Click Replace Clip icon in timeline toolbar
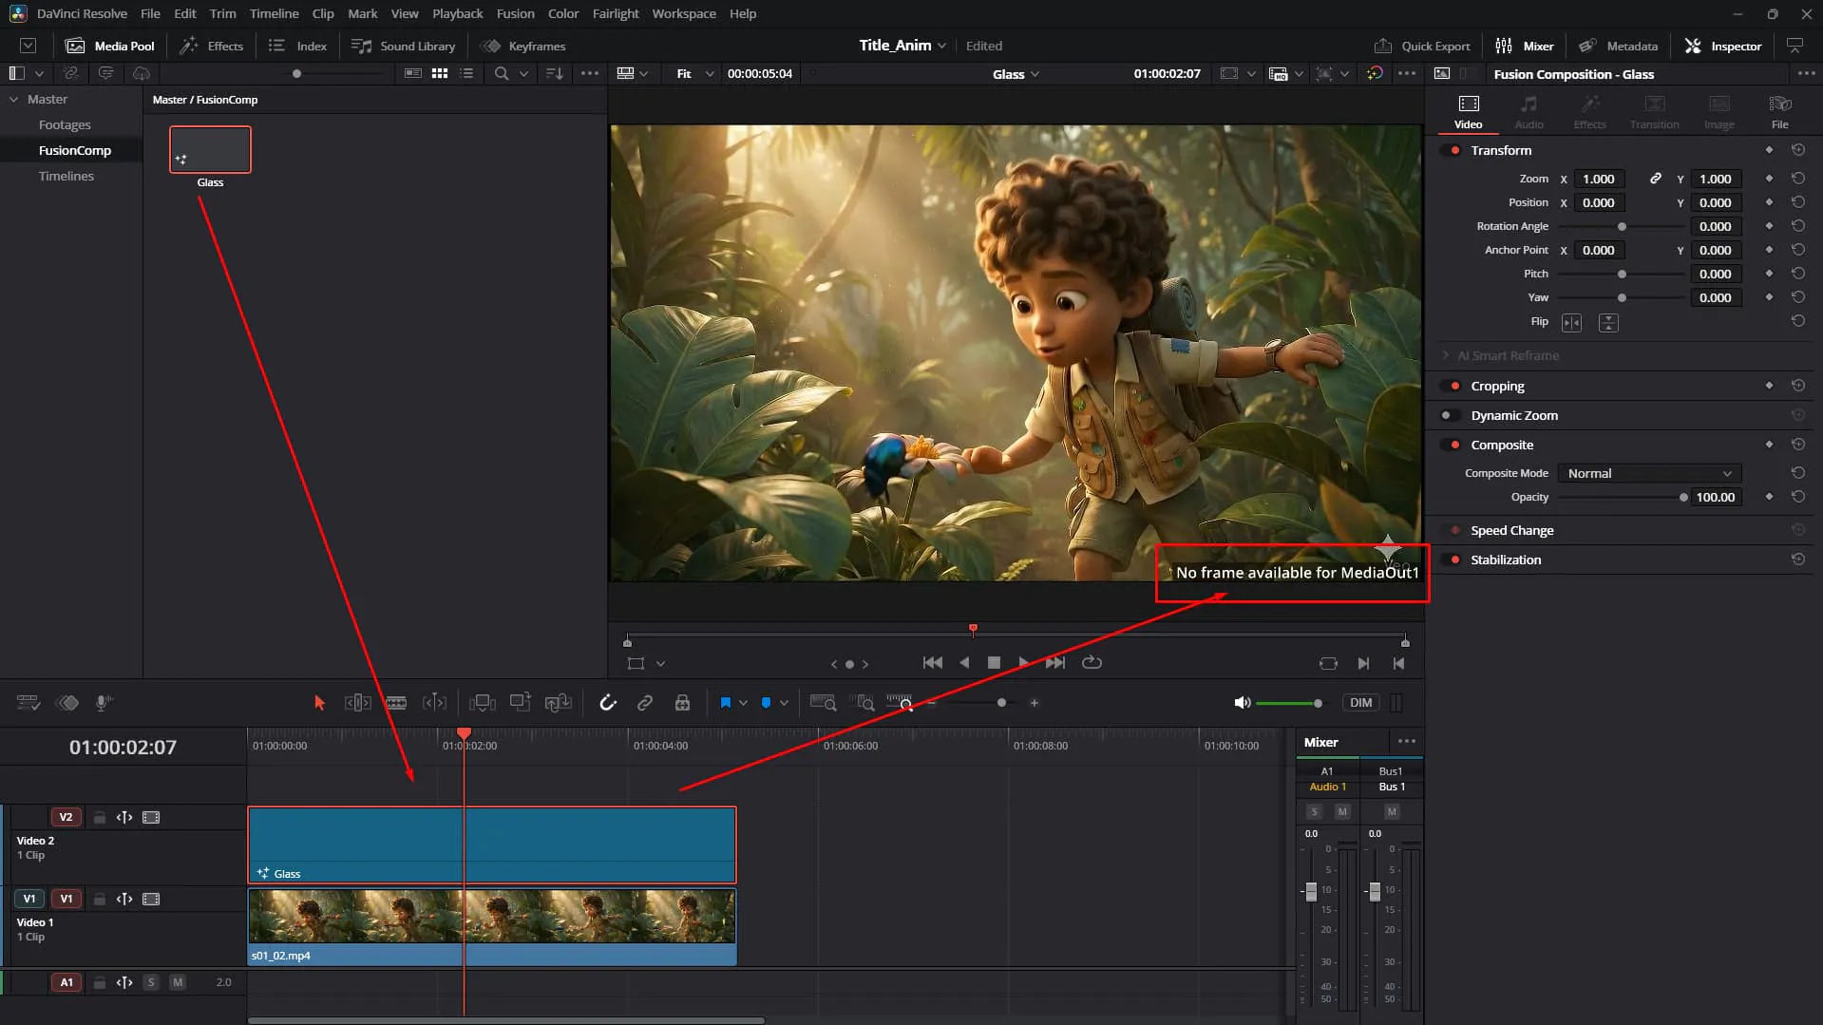1823x1025 pixels. (558, 703)
